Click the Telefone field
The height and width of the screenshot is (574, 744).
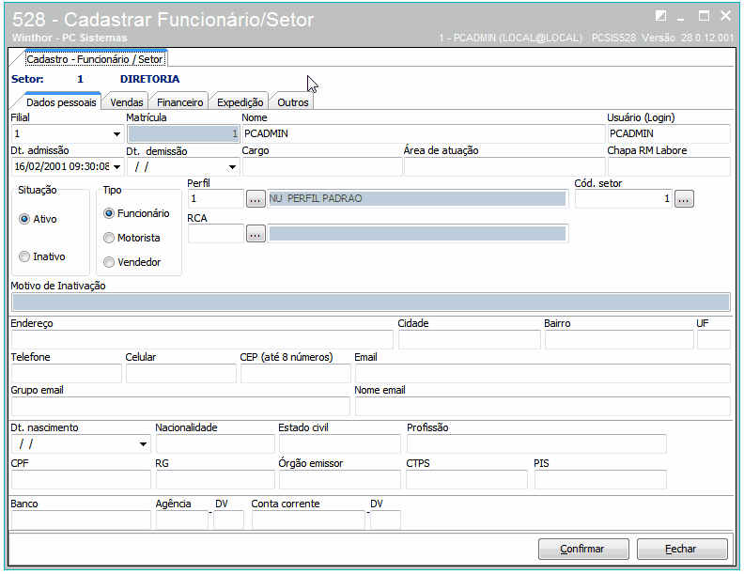67,374
